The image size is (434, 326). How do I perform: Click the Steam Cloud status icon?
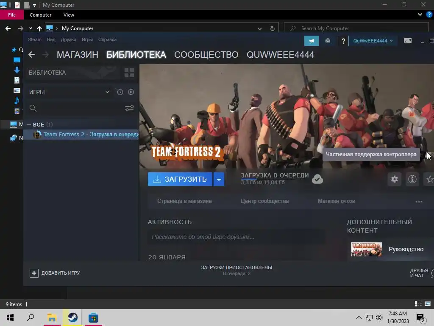317,179
